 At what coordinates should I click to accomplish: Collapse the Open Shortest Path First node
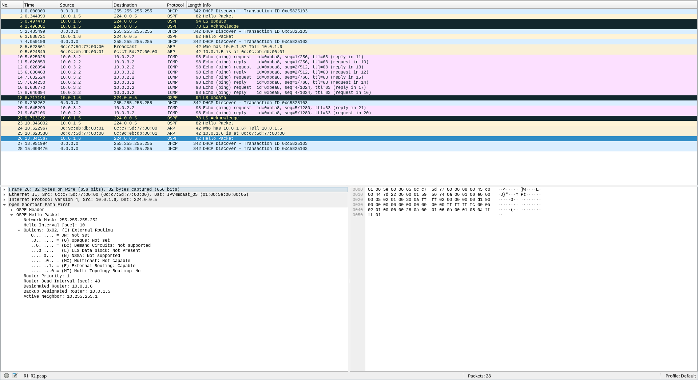(x=4, y=205)
